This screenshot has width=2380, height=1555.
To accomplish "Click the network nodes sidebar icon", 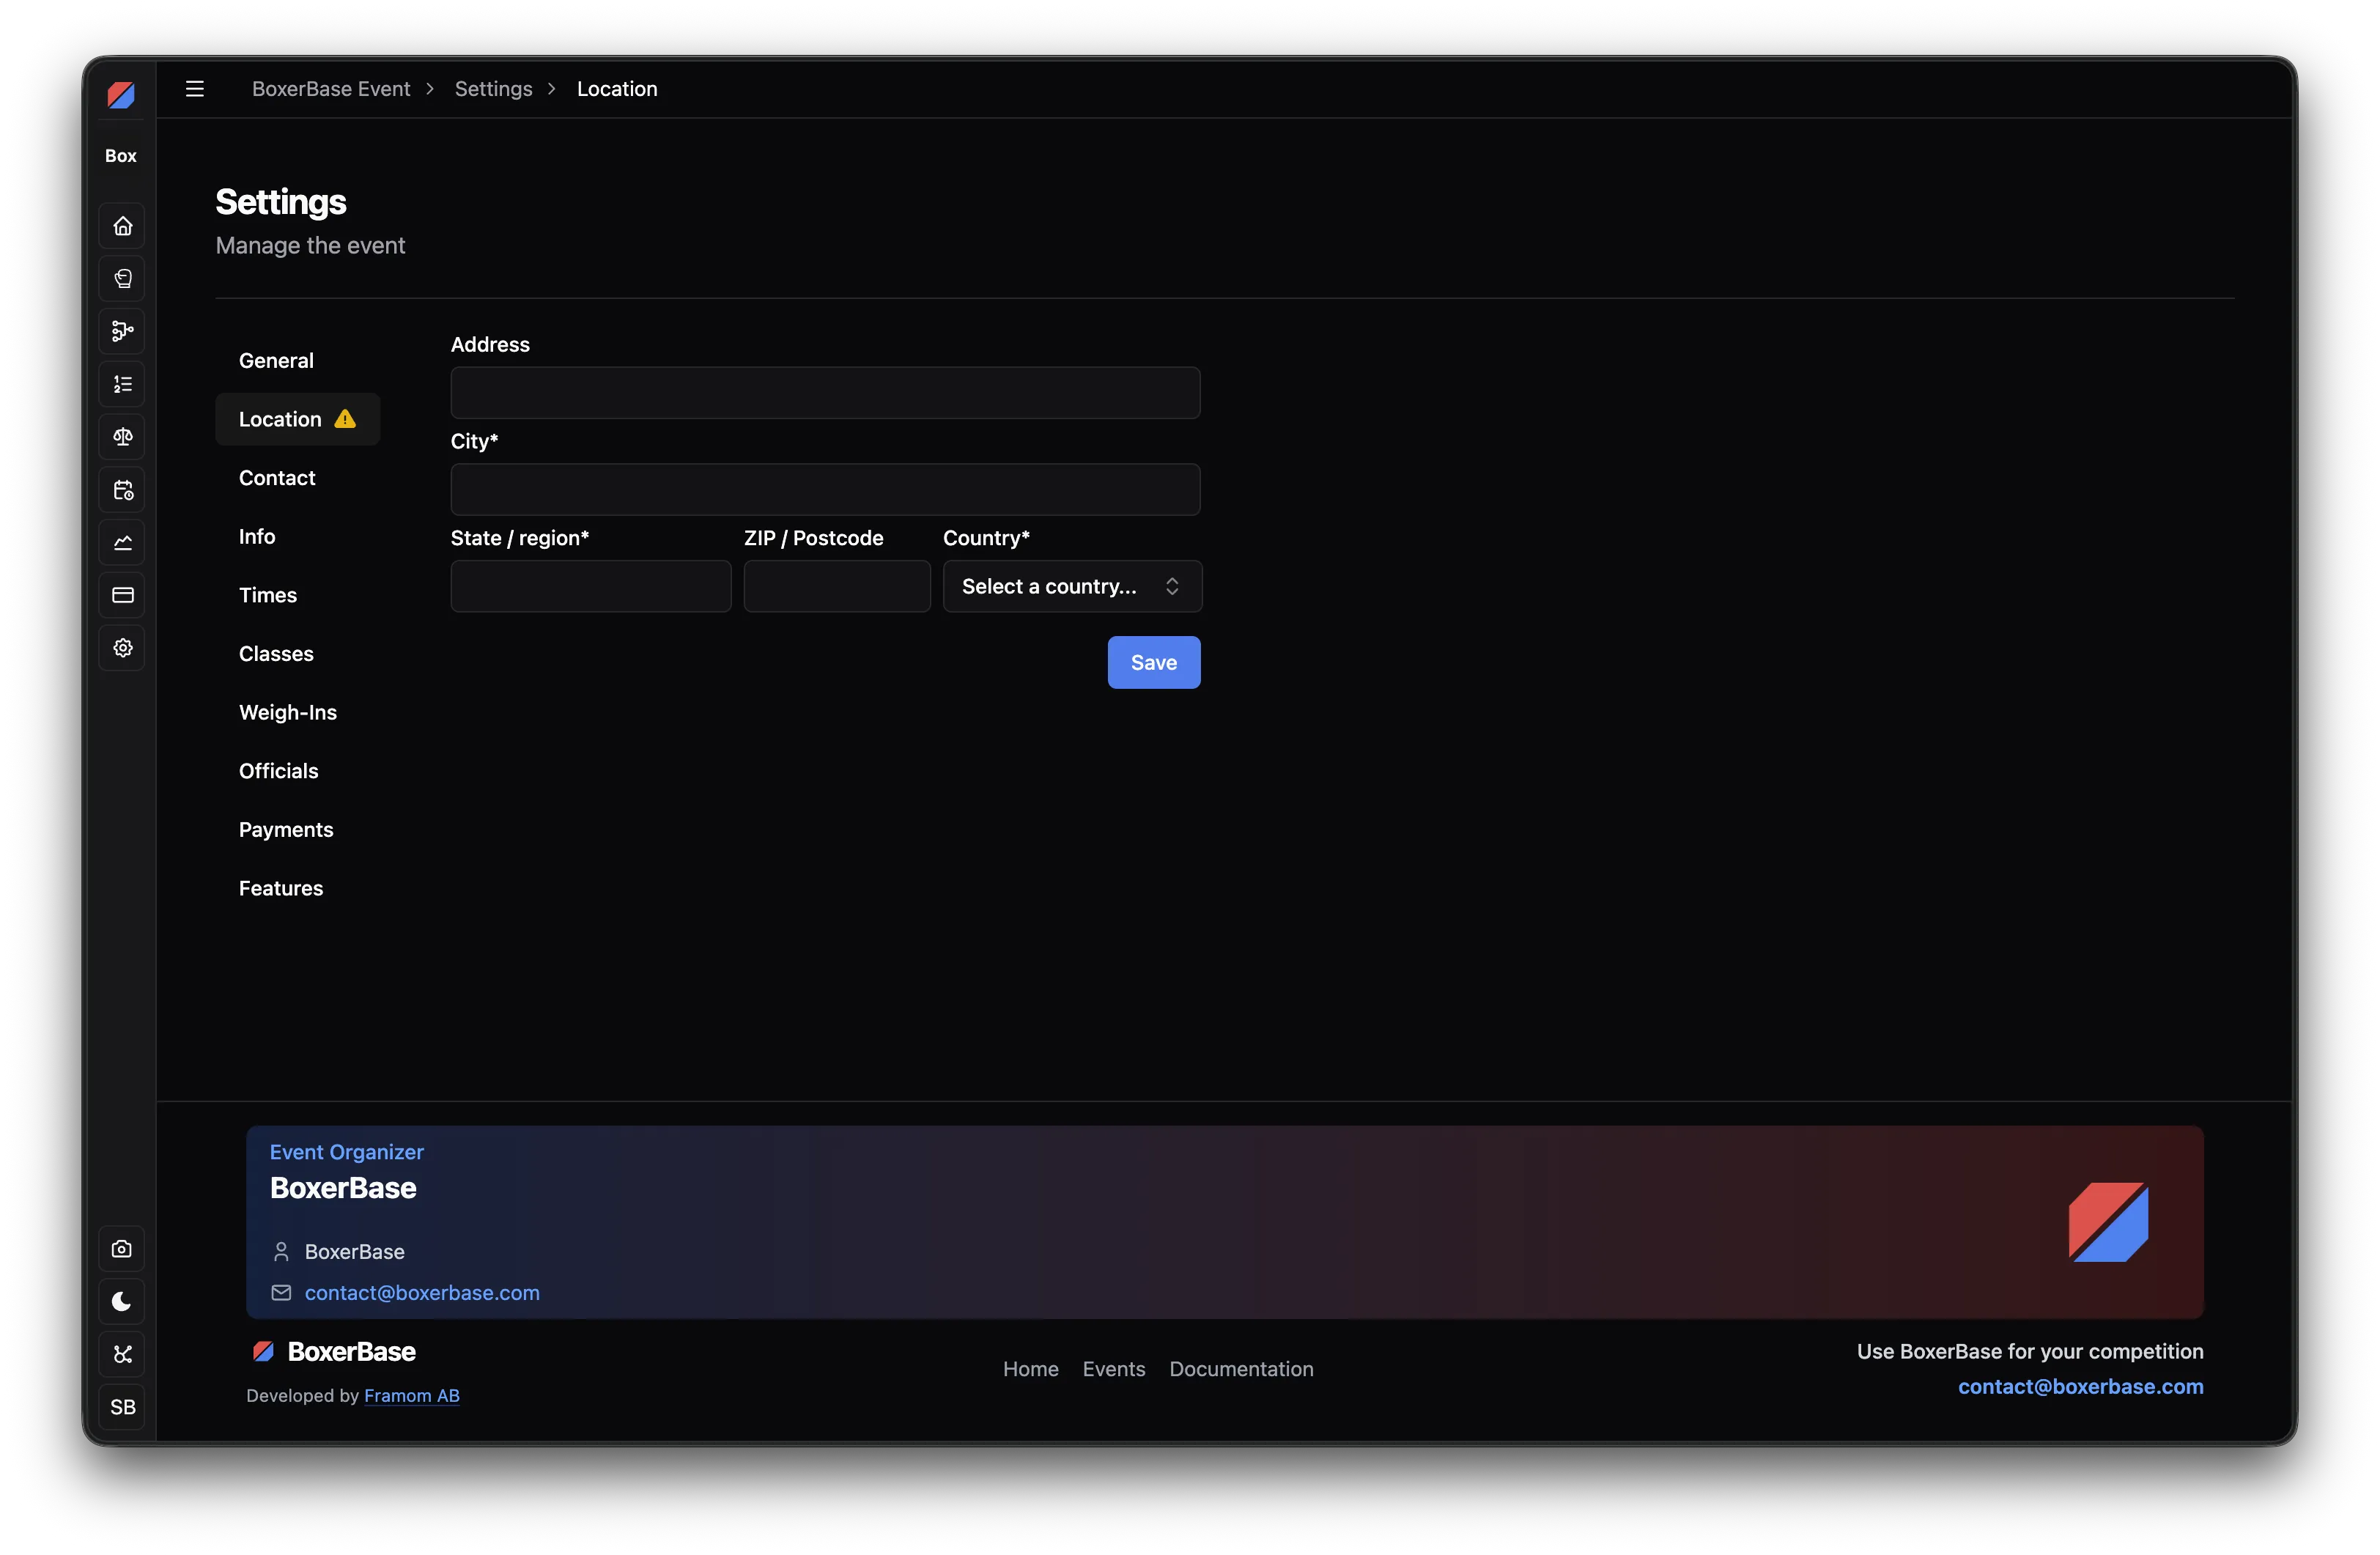I will (122, 1355).
